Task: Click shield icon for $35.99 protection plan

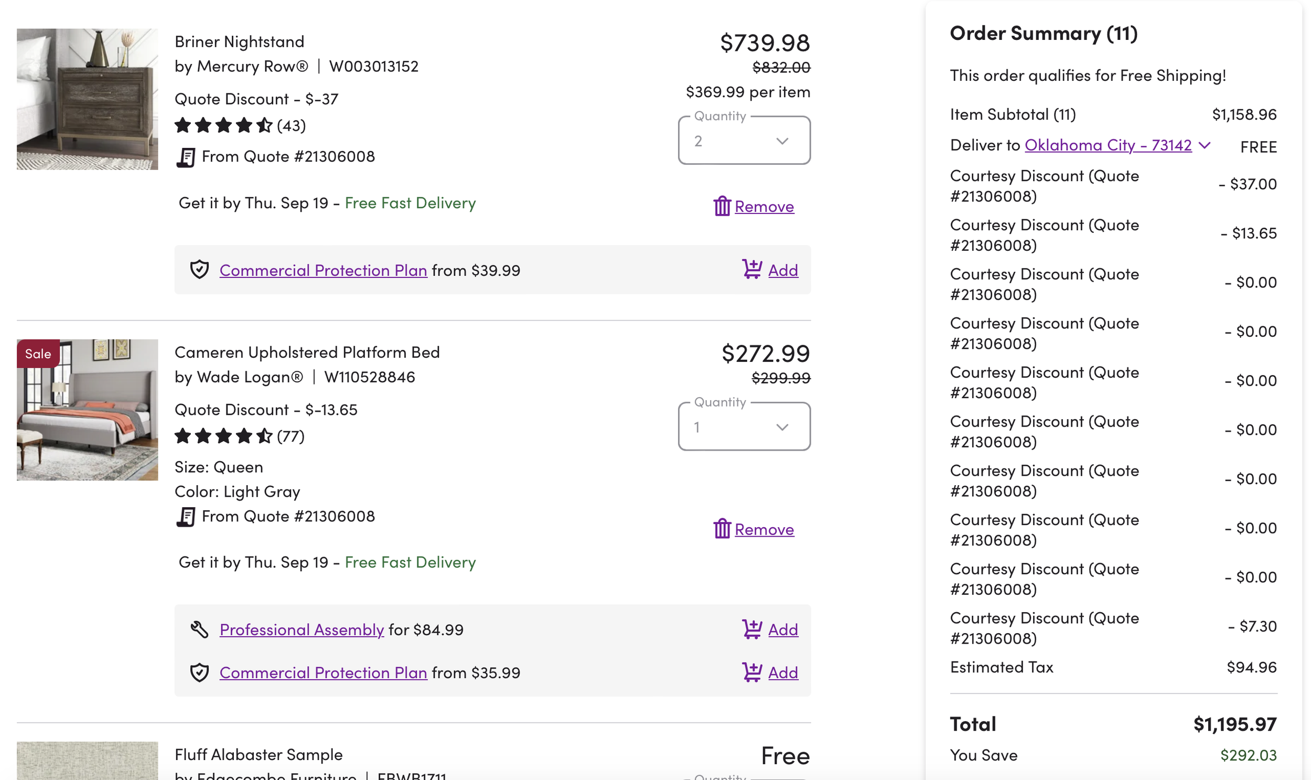Action: (199, 673)
